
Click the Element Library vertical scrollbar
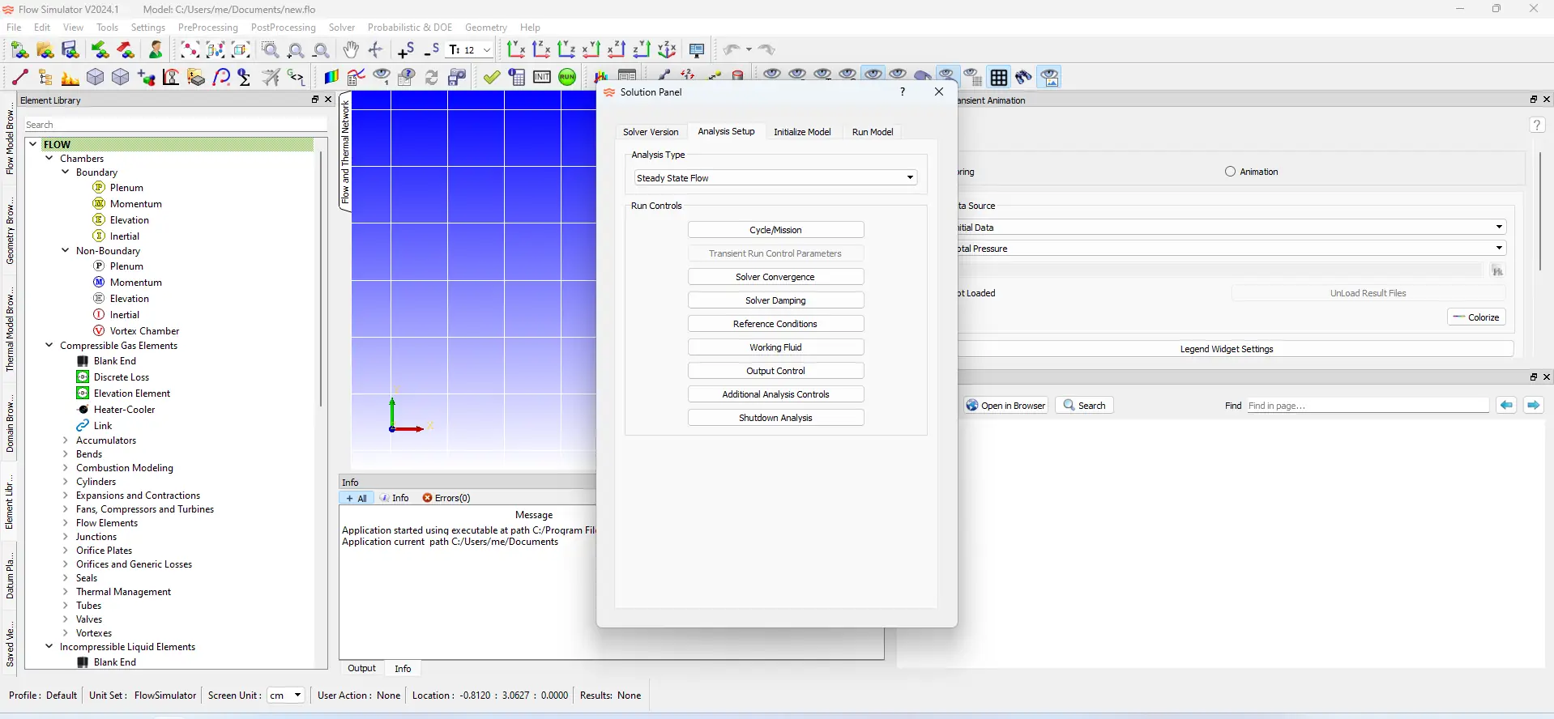pos(321,275)
